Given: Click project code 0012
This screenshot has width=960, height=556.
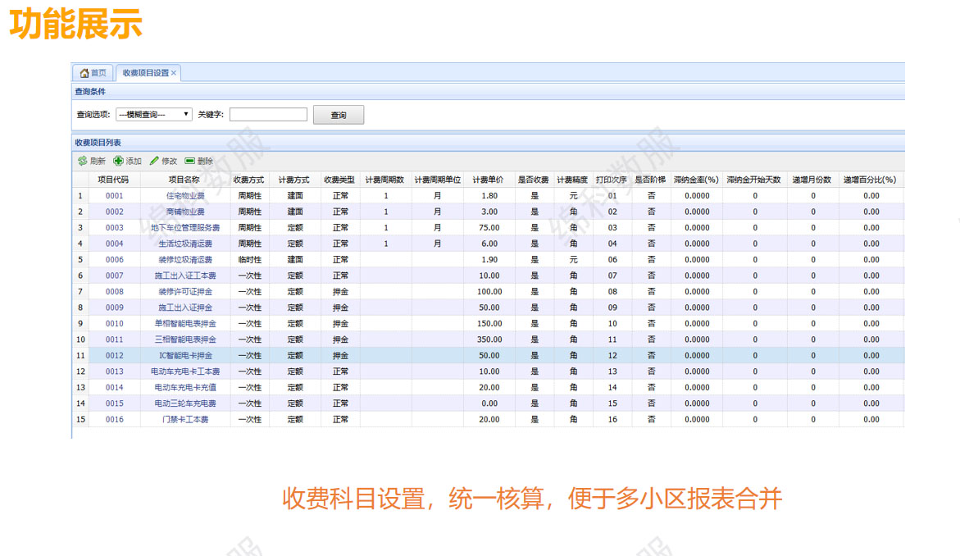Looking at the screenshot, I should 115,355.
